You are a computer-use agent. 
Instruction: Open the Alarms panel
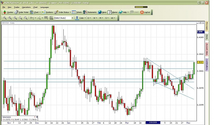coord(112,12)
